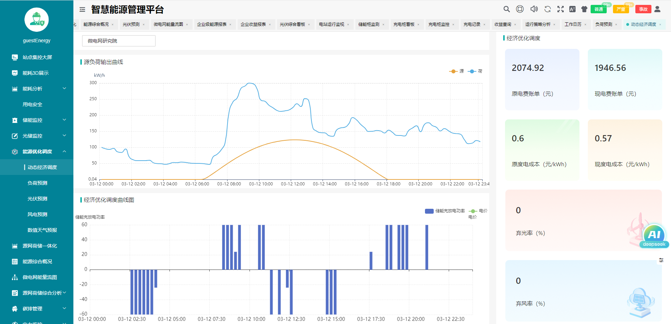The height and width of the screenshot is (324, 671).
Task: Collapse sidebar with the hamburger menu icon
Action: pyautogui.click(x=82, y=9)
